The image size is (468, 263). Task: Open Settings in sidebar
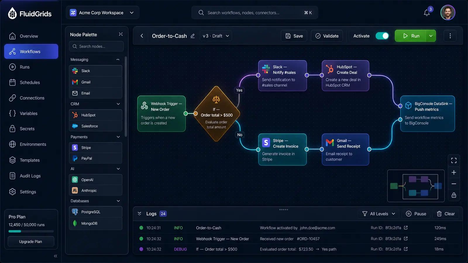click(31, 192)
